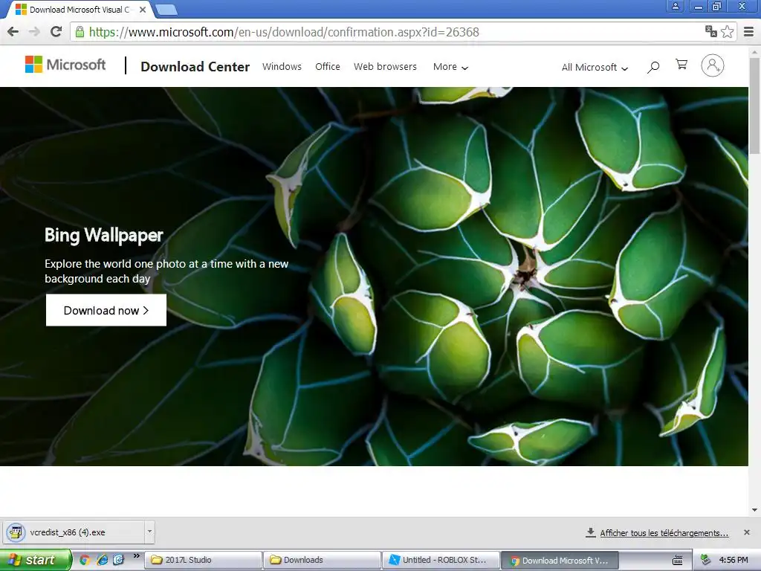This screenshot has width=761, height=571.
Task: Switch to the Downloads taskbar window
Action: tap(323, 561)
